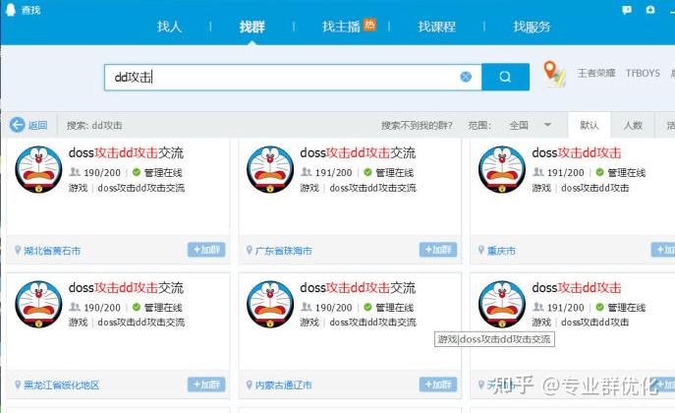This screenshot has width=675, height=413.
Task: Open the 找主播 tab
Action: [341, 27]
